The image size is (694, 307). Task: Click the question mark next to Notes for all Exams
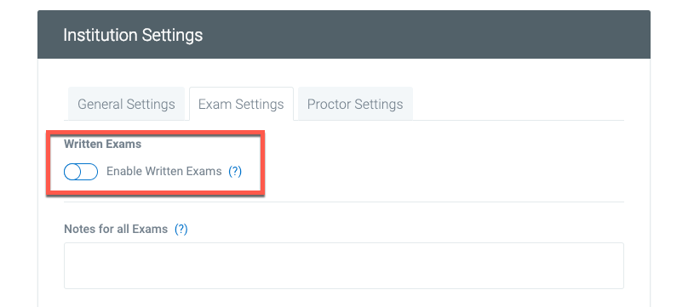click(x=181, y=230)
